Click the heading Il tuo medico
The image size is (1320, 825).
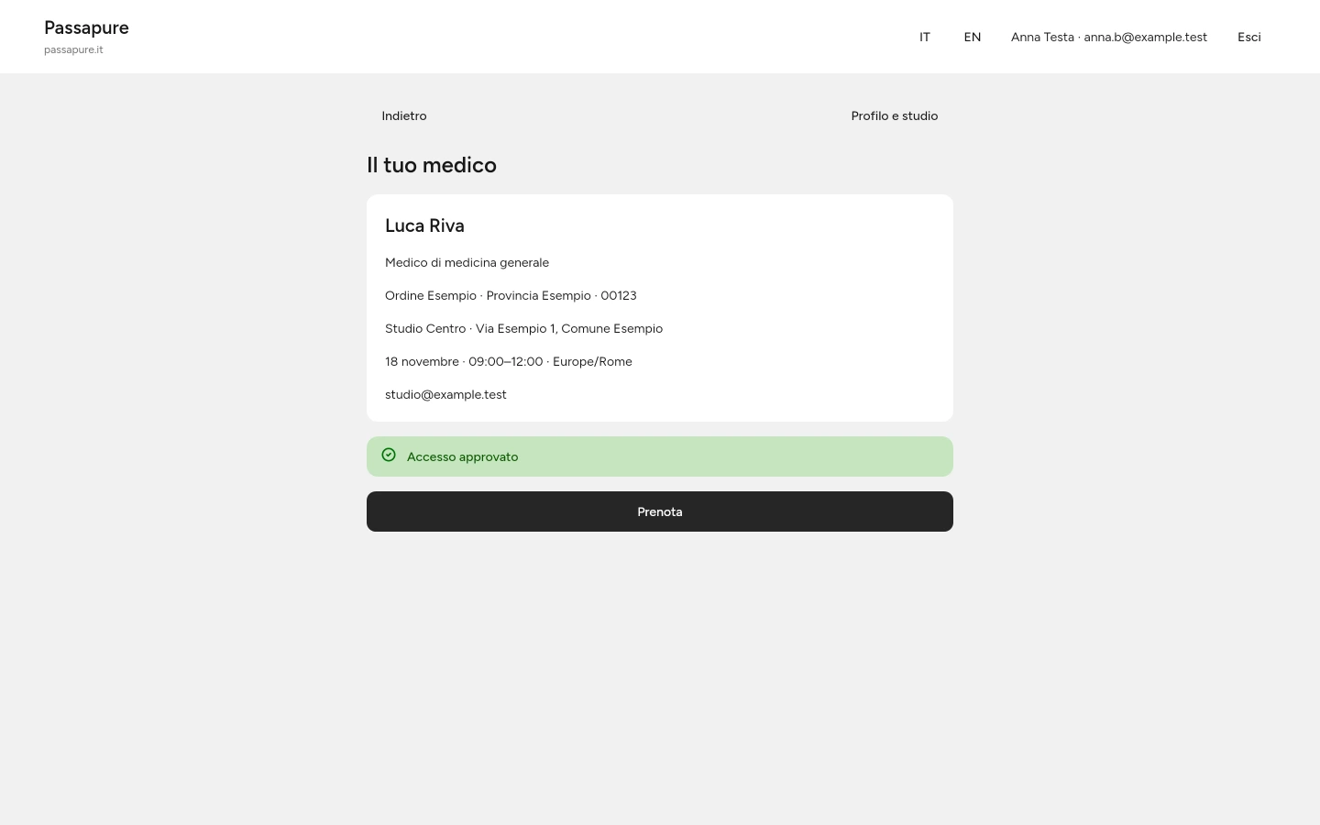click(x=432, y=165)
